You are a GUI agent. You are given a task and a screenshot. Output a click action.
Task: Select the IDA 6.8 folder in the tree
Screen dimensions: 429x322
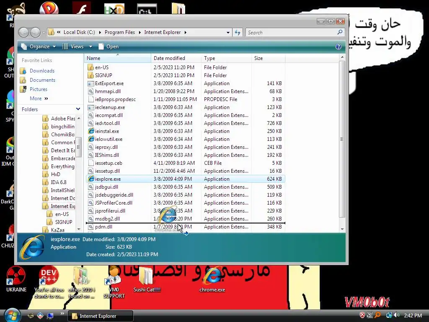tap(59, 182)
